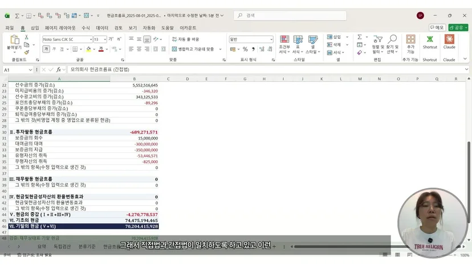This screenshot has width=472, height=265.
Task: Click the decrease font size icon
Action: pos(119,39)
